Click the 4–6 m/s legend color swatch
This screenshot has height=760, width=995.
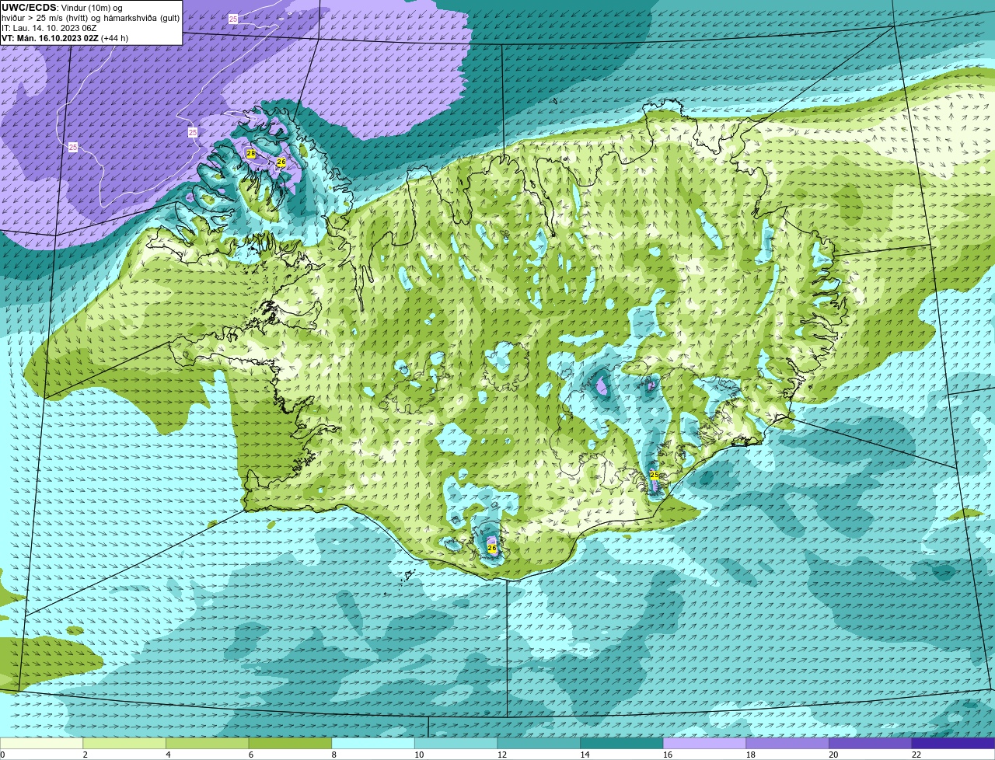pos(207,743)
